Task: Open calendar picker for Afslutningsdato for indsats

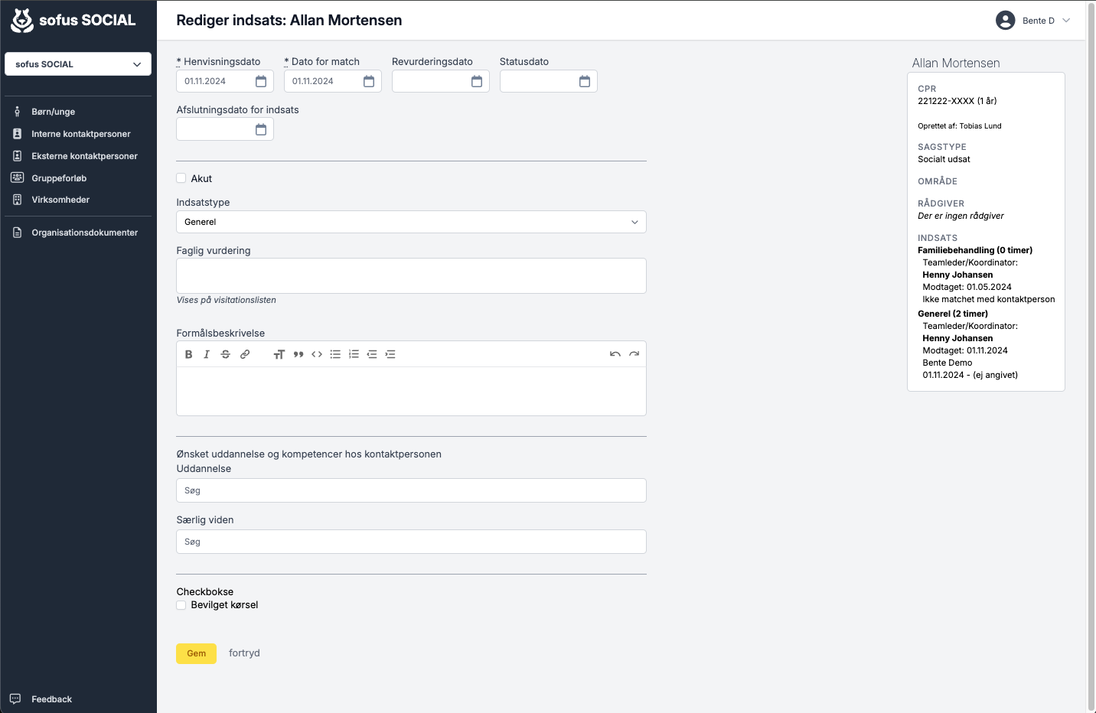Action: tap(261, 129)
